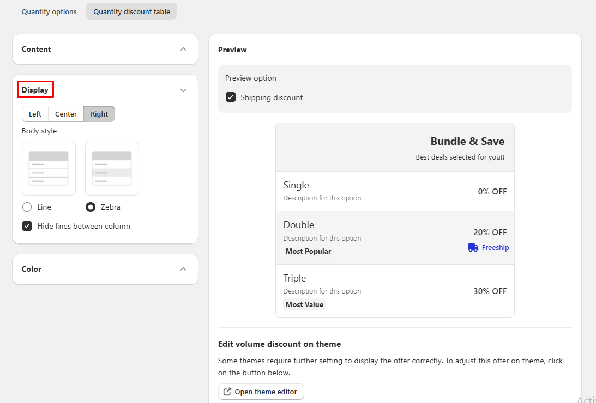Screen dimensions: 596x403
Task: Collapse the Display section chevron
Action: [x=183, y=90]
